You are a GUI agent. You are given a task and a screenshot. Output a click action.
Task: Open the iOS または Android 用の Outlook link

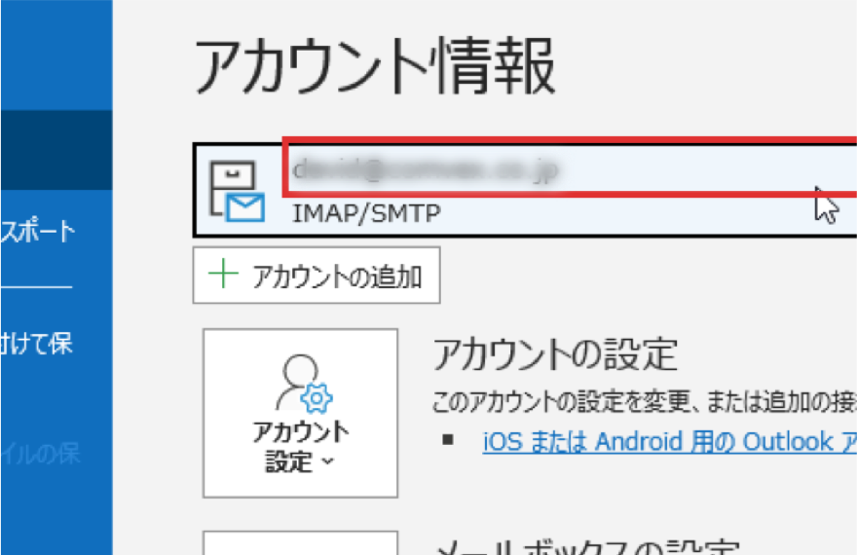(x=670, y=441)
